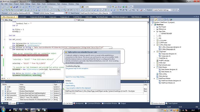Click the Solution Explorer View Code icon
The width and height of the screenshot is (200, 112).
coord(162,20)
